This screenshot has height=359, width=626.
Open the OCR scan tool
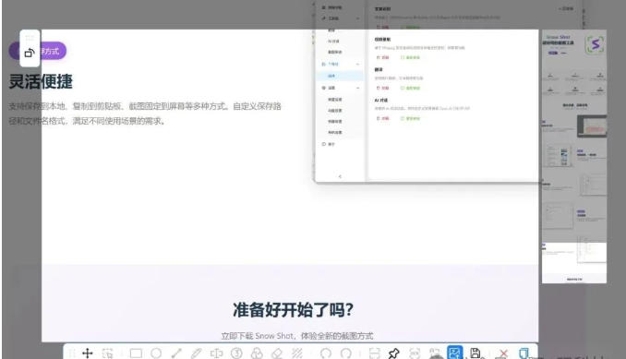415,353
